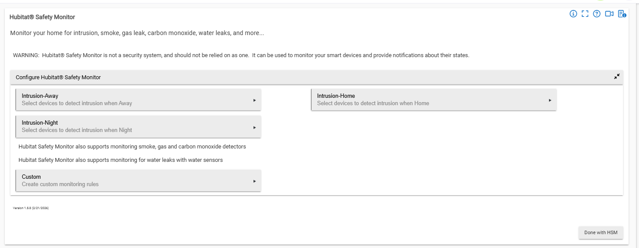Screen dimensions: 639x248
Task: Open Custom monitoring rules panel
Action: coord(138,180)
